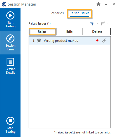Image resolution: width=119 pixels, height=137 pixels.
Task: Expand the undo history dropdown arrow
Action: pyautogui.click(x=97, y=23)
